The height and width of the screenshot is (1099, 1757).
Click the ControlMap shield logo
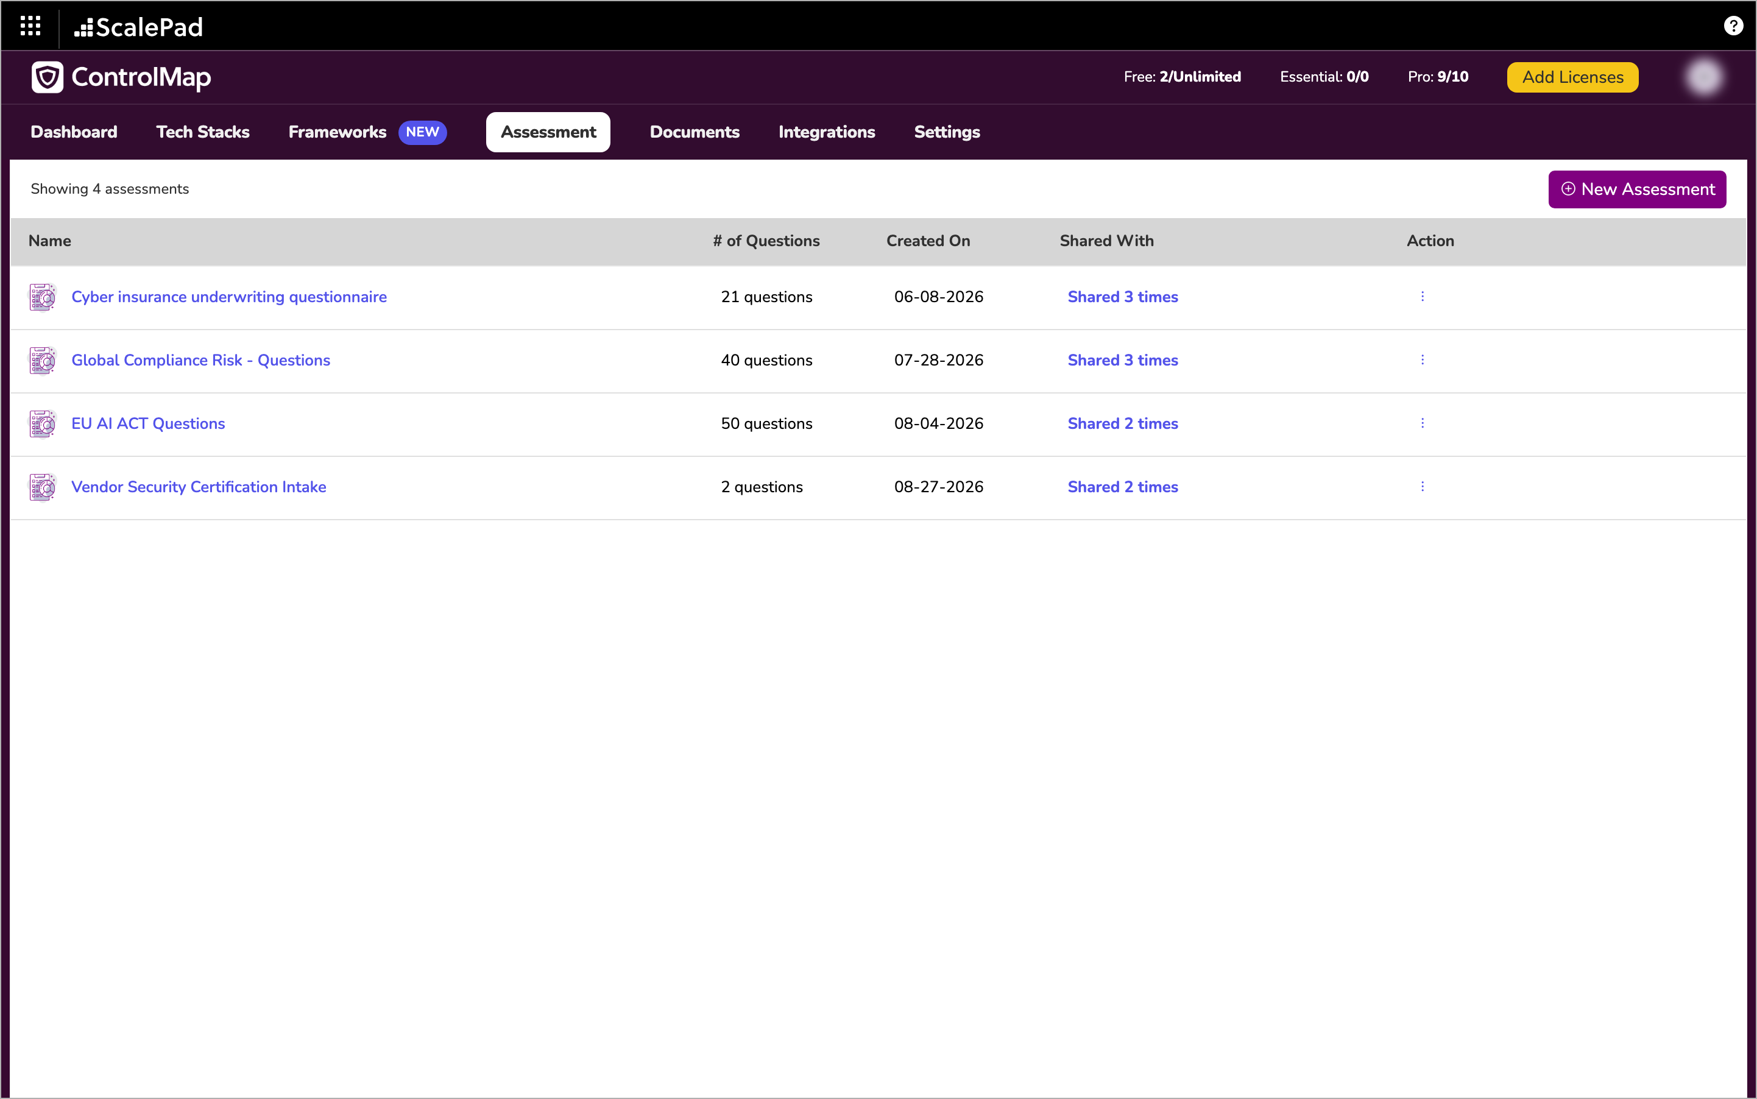tap(48, 77)
